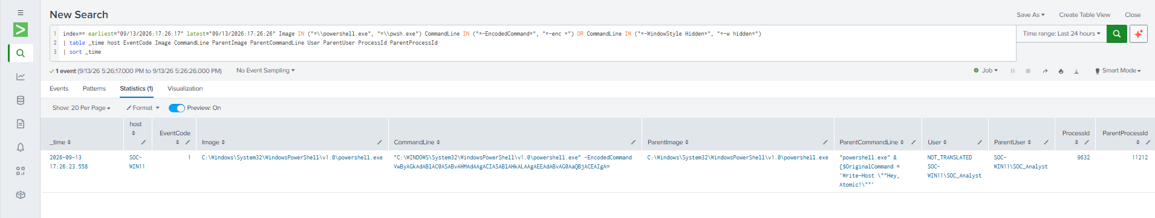Open the No Event Sampling dropdown

pos(265,71)
